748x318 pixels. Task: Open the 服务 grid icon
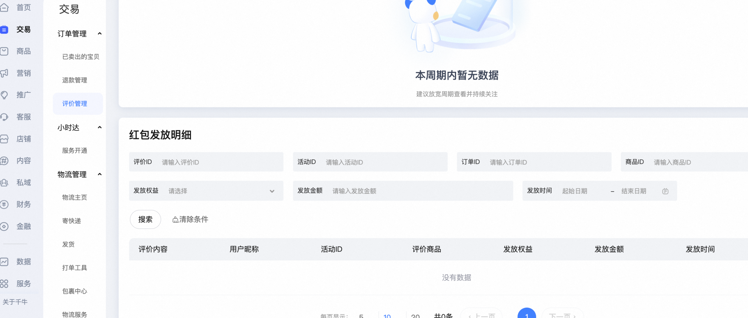pyautogui.click(x=4, y=284)
